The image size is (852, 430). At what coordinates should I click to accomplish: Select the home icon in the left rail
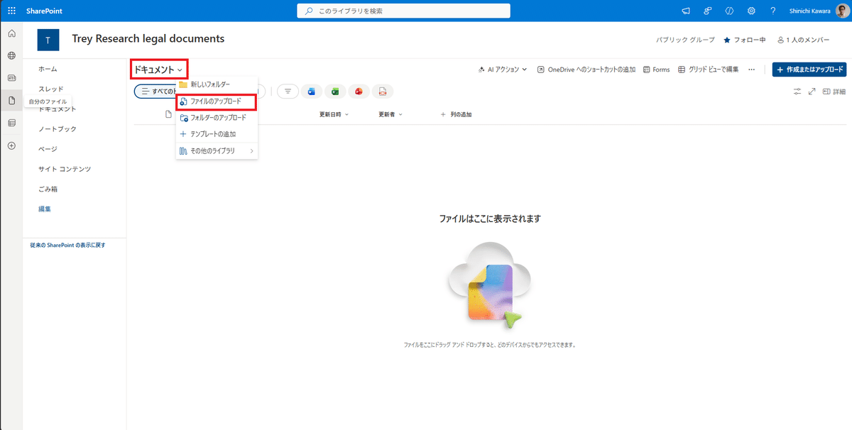click(x=11, y=33)
